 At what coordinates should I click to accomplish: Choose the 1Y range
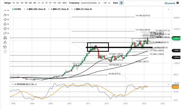tap(39, 3)
